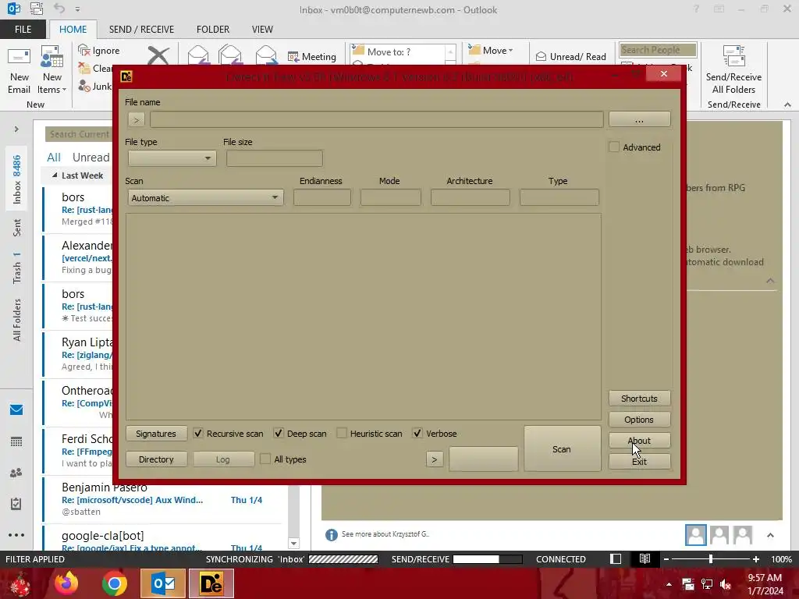Image resolution: width=799 pixels, height=599 pixels.
Task: Open the Sent folder in sidebar
Action: click(17, 228)
